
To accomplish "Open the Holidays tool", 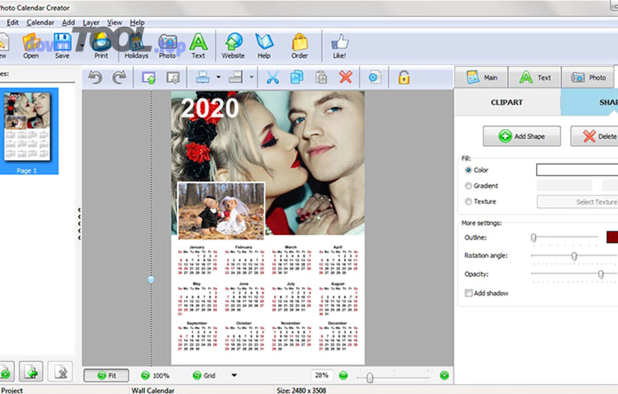I will pos(137,46).
